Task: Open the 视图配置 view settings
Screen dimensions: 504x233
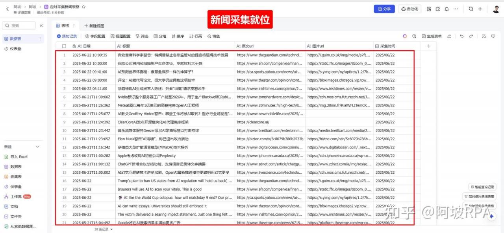Action: point(120,36)
